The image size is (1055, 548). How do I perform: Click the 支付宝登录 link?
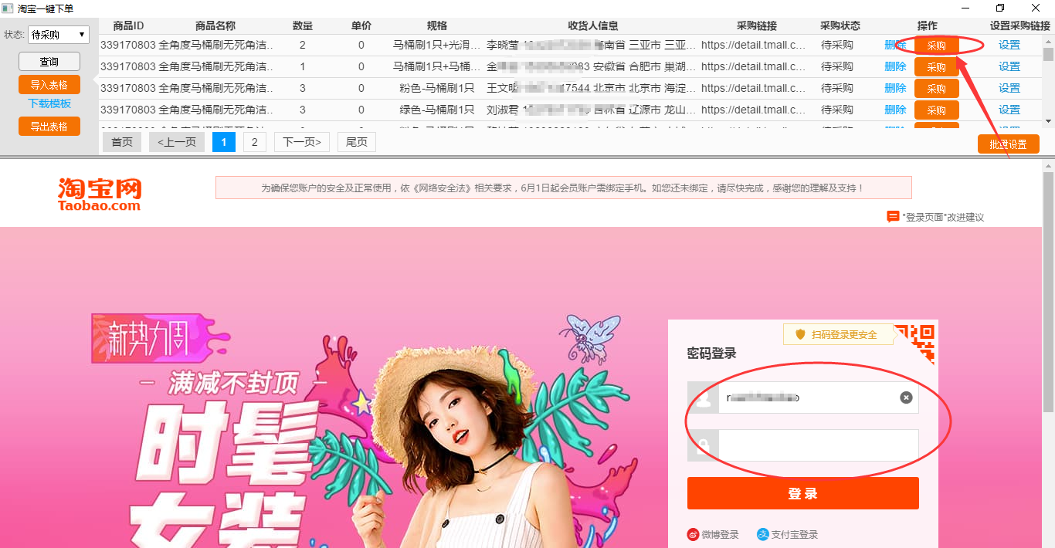pyautogui.click(x=795, y=534)
